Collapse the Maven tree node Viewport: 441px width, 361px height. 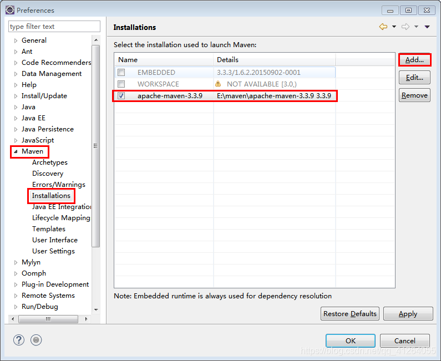16,151
